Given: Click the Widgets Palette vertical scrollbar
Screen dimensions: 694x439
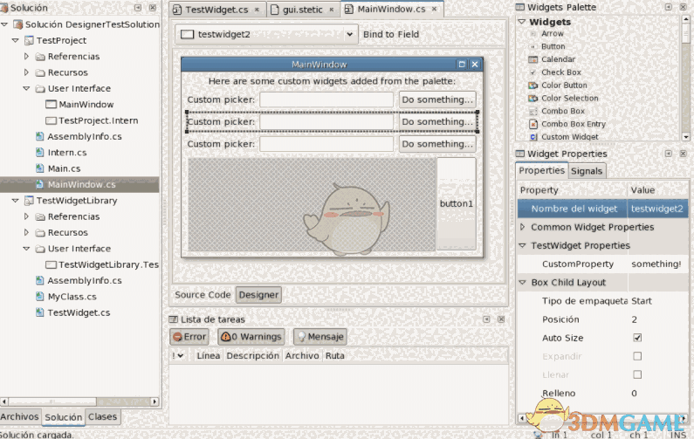Looking at the screenshot, I should coord(685,79).
